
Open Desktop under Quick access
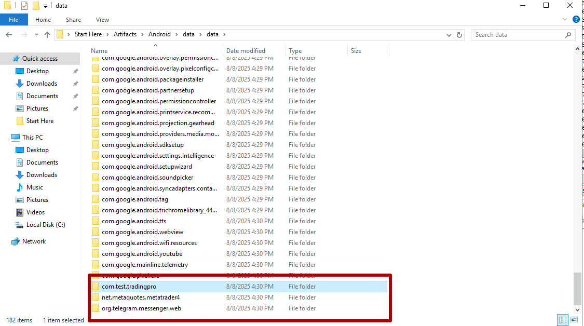click(37, 71)
